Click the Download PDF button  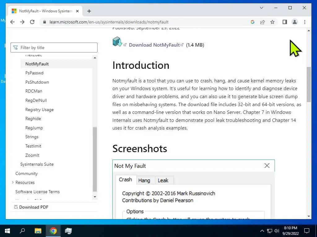pyautogui.click(x=31, y=207)
